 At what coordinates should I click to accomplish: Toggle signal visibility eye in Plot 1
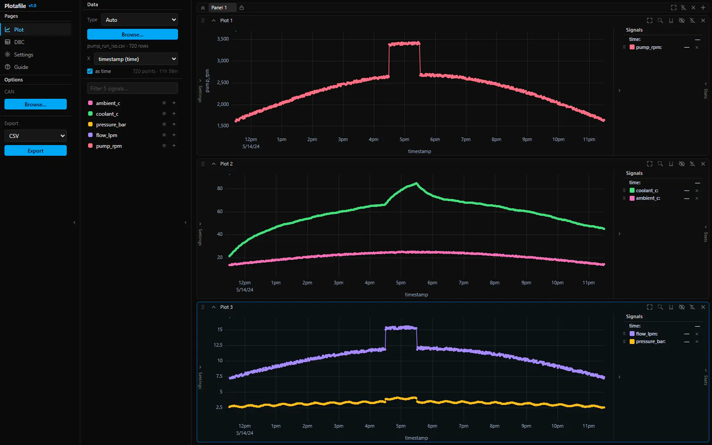[x=682, y=20]
